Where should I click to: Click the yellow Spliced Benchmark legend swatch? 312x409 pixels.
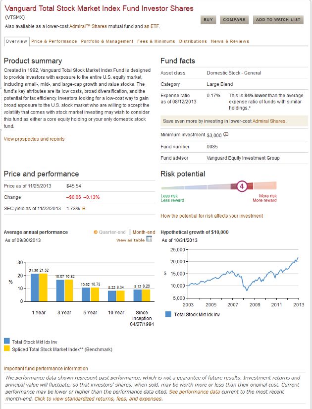click(x=7, y=349)
